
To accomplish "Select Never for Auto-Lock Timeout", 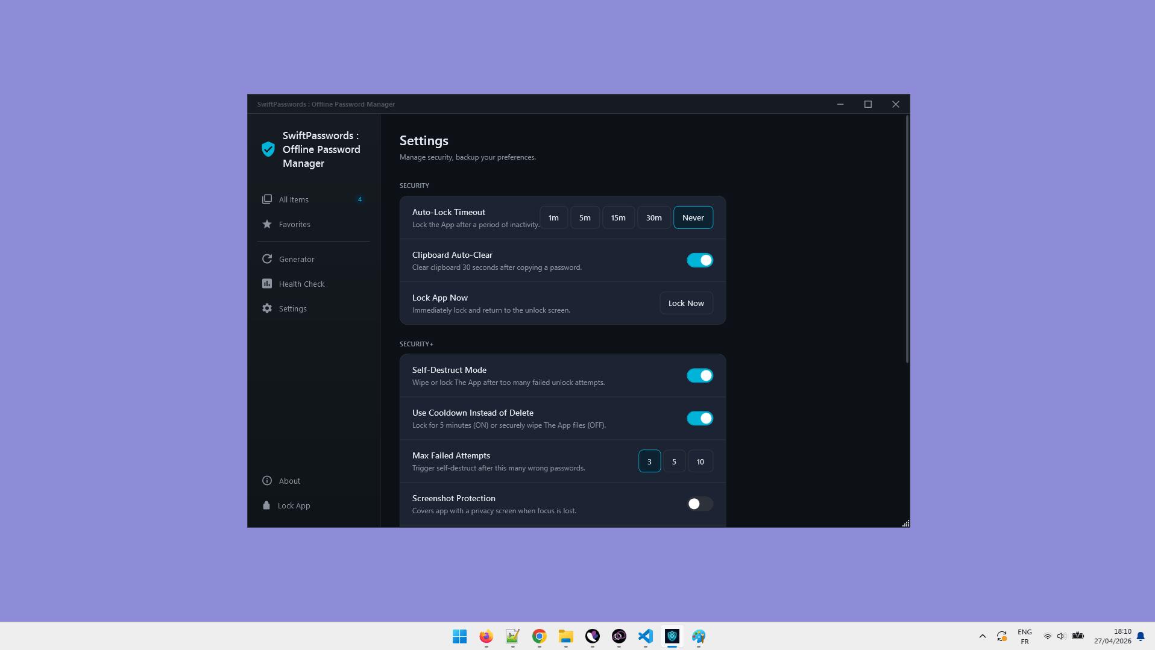I will tap(693, 217).
